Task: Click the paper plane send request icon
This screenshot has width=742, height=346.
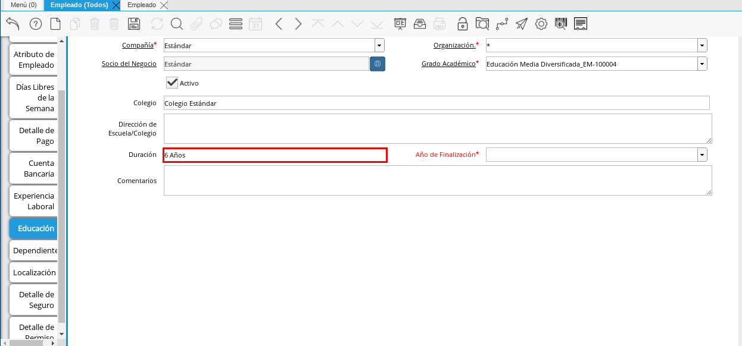Action: (522, 24)
